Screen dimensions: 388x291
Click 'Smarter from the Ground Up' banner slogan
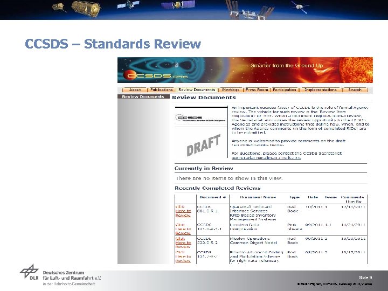(x=287, y=66)
